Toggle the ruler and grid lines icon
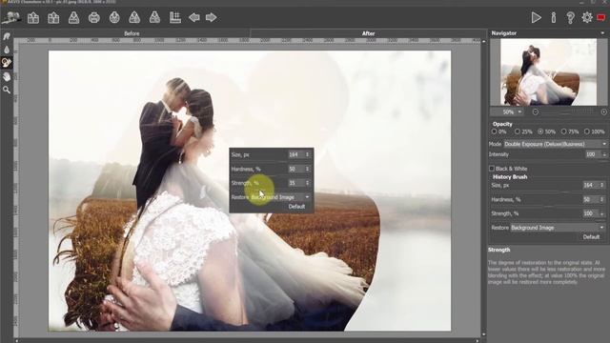Image resolution: width=610 pixels, height=343 pixels. point(175,17)
